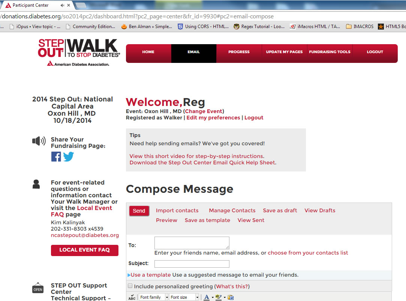
Task: Click the Manage Contacts link
Action: tap(232, 210)
